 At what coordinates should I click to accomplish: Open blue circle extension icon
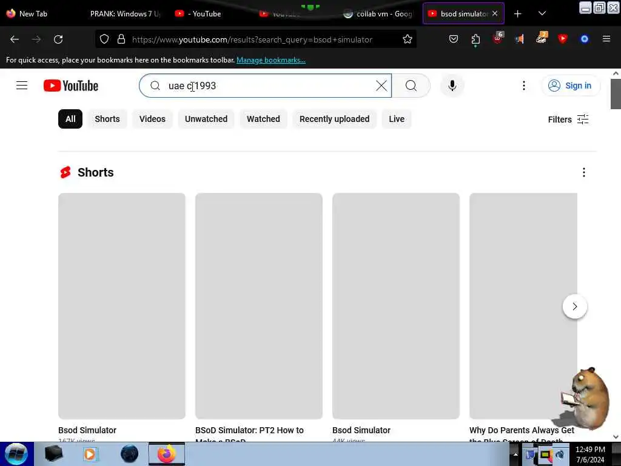click(x=584, y=39)
